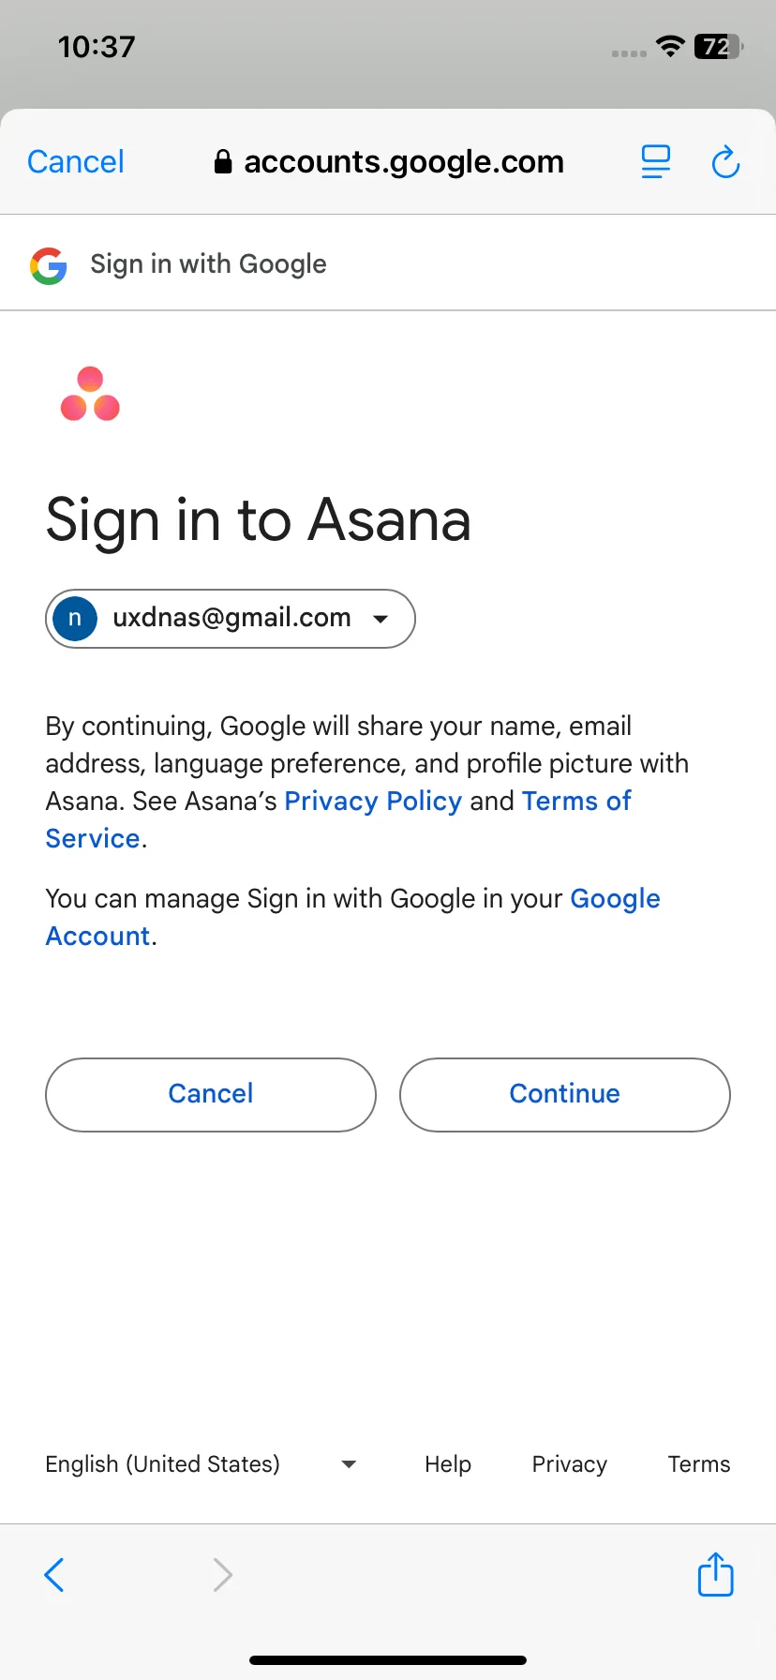Open Asana's Privacy Policy link
The image size is (776, 1680).
point(373,802)
